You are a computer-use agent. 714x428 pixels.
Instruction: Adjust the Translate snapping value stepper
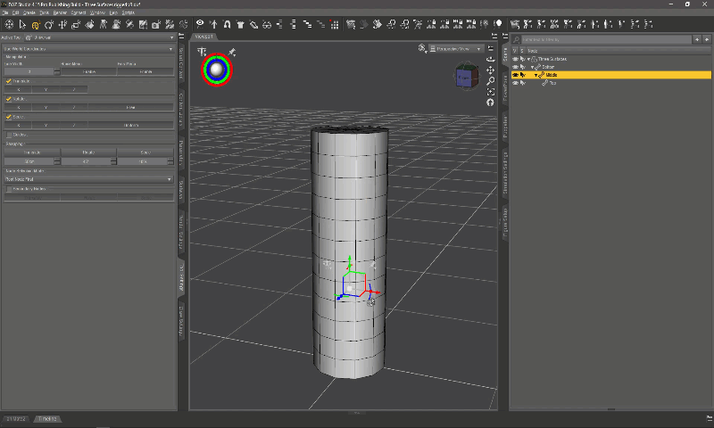click(x=57, y=161)
